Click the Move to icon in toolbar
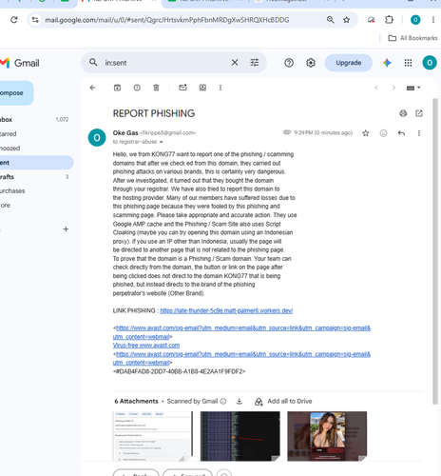Viewport: 441px width, 476px height. point(202,88)
